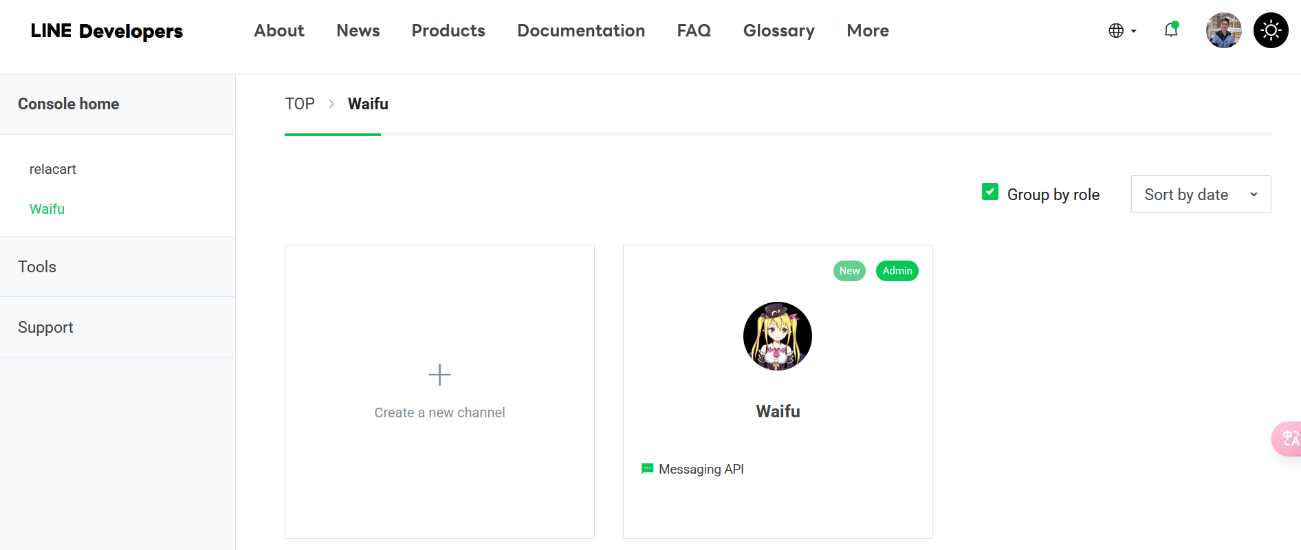
Task: Open the language globe selector
Action: pos(1122,31)
